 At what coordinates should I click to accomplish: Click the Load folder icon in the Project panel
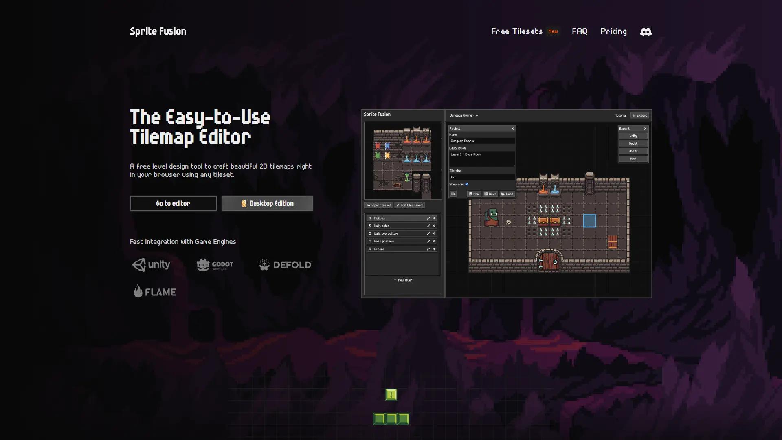pos(503,194)
